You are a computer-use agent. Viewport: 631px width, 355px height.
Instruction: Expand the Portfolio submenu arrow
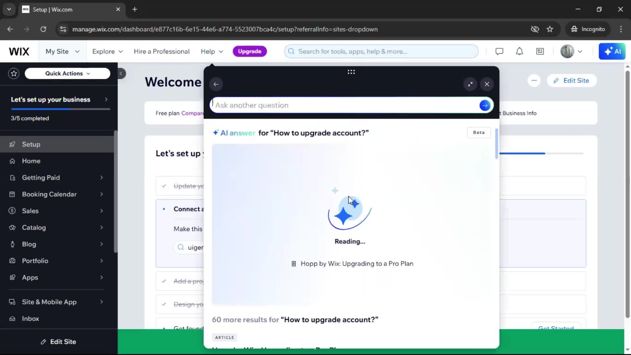(x=102, y=261)
